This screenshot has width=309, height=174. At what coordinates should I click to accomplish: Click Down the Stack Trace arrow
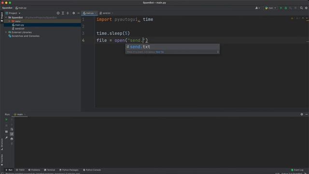[12, 125]
